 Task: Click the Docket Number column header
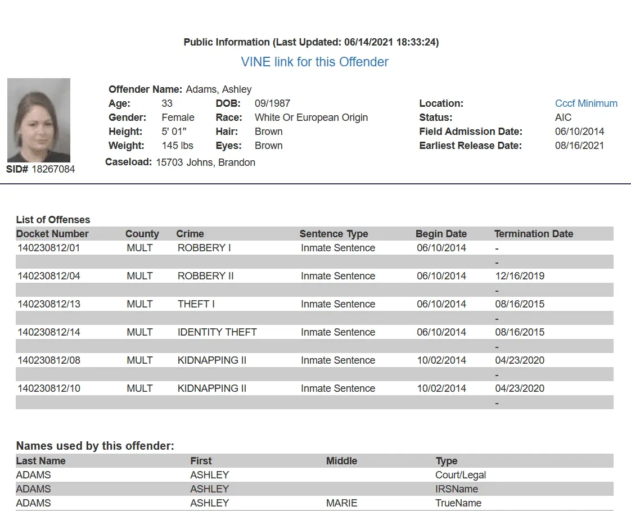click(x=52, y=234)
